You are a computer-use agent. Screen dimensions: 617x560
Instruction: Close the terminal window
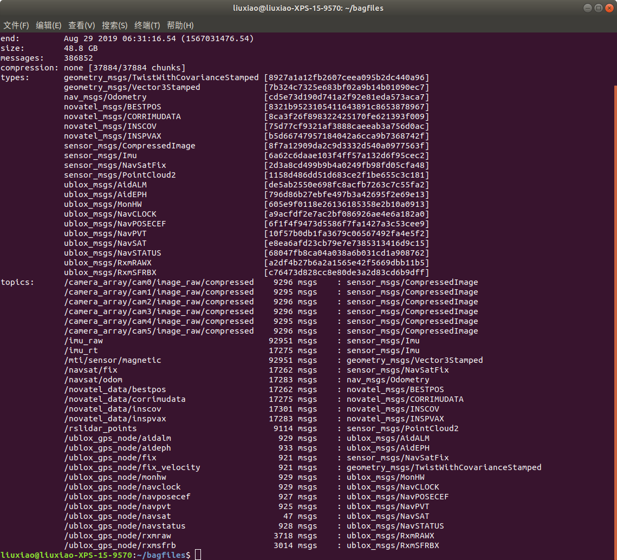point(609,8)
